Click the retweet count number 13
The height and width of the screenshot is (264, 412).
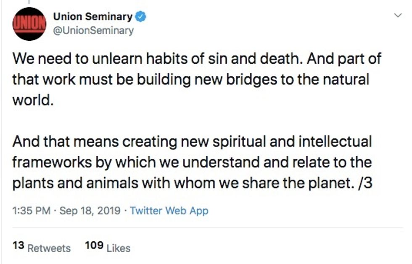(x=18, y=247)
